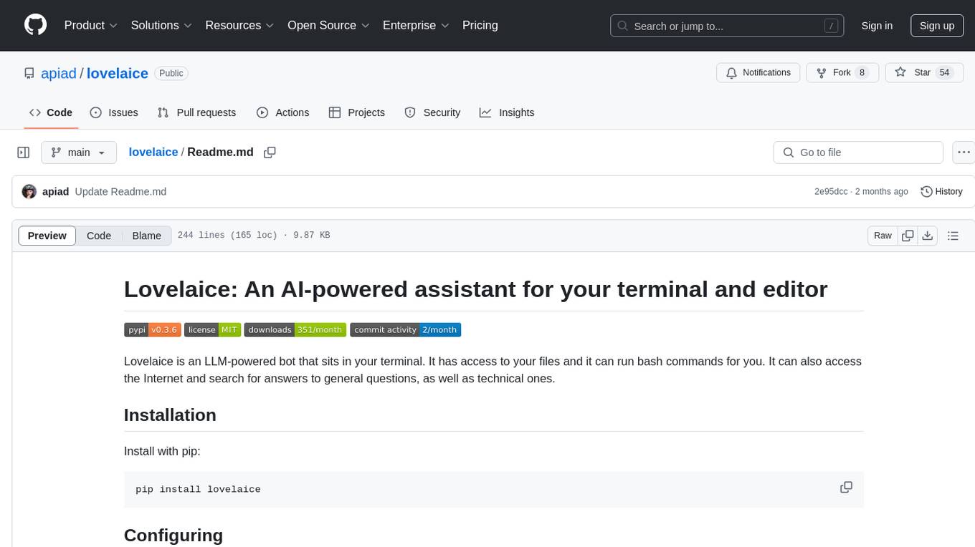Screen dimensions: 975x547
Task: Switch to the Projects tab
Action: (x=357, y=112)
